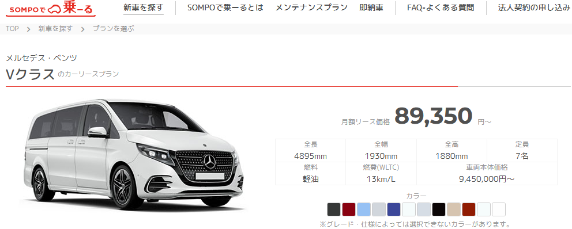Open SOMPOで乗ーるとは page
This screenshot has height=229, width=572.
(x=225, y=7)
